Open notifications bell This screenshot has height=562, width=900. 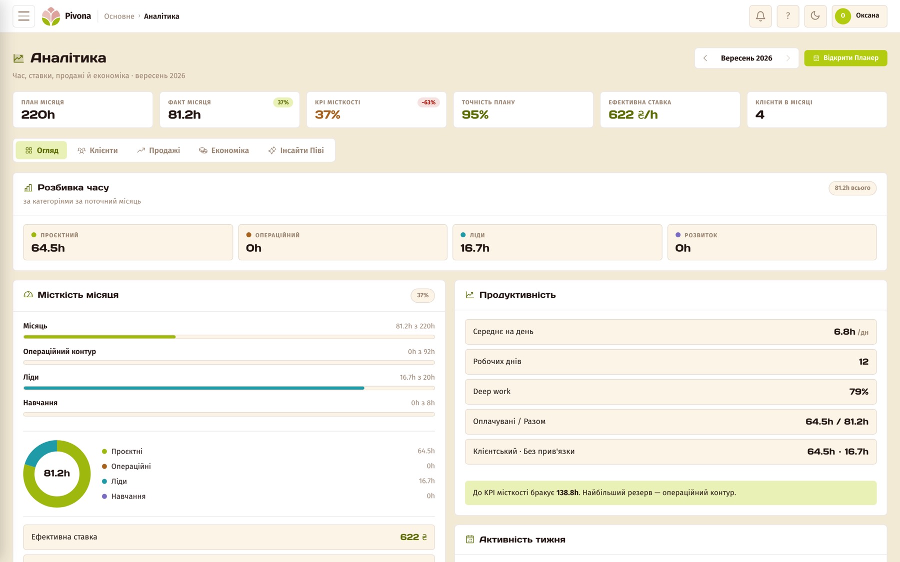(x=760, y=16)
